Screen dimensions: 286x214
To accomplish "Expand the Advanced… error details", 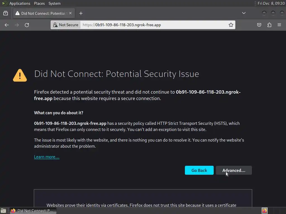I will pos(234,170).
